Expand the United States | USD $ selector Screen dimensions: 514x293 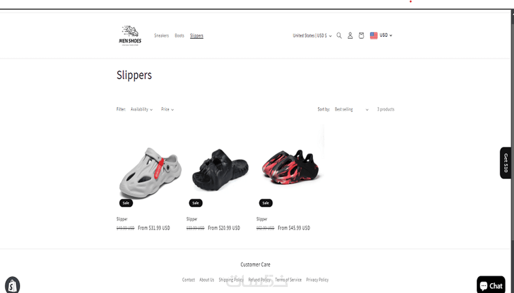click(x=312, y=36)
